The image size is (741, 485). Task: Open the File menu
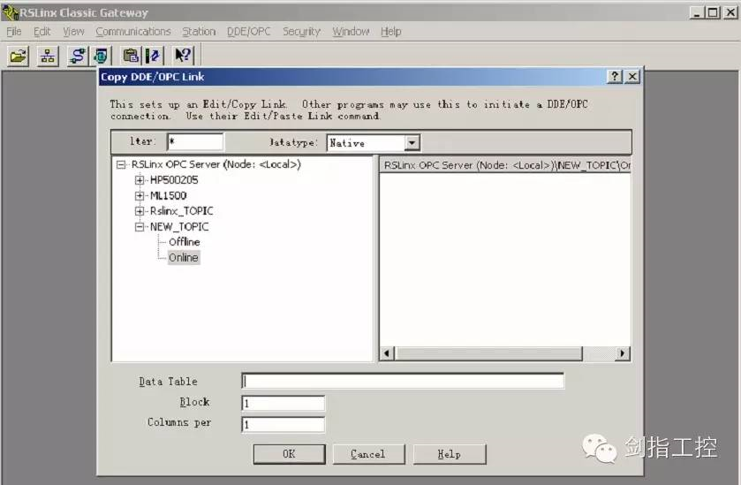pos(14,32)
